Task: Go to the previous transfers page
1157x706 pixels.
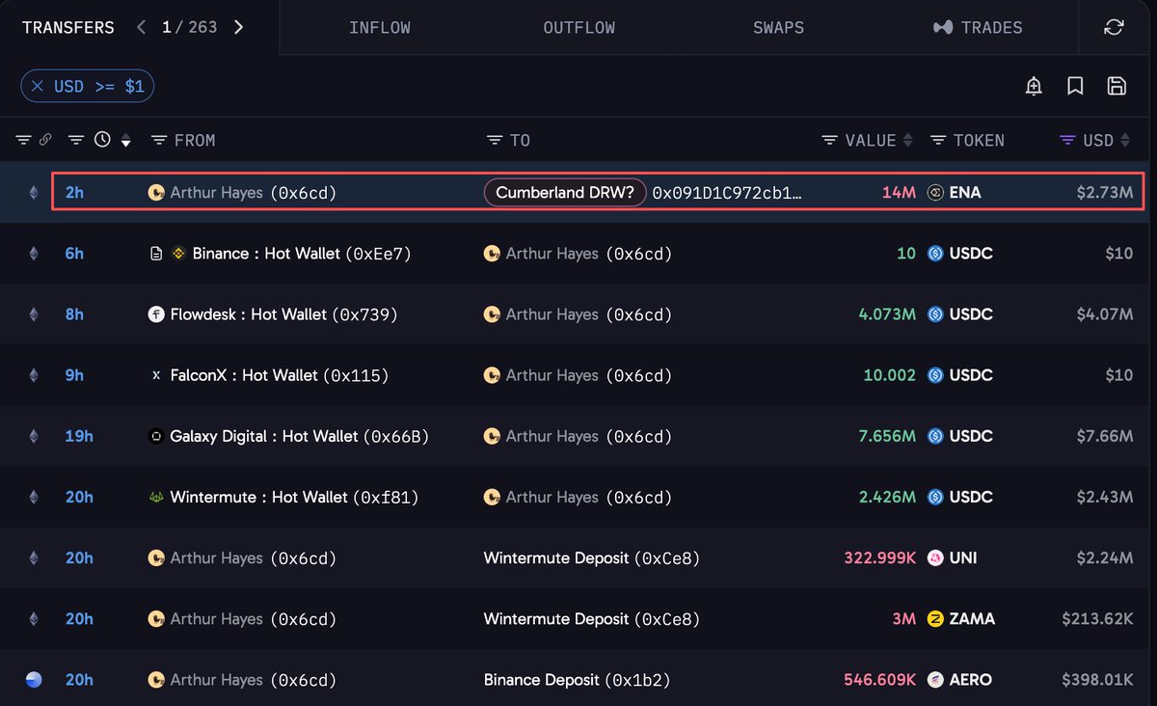Action: 142,27
